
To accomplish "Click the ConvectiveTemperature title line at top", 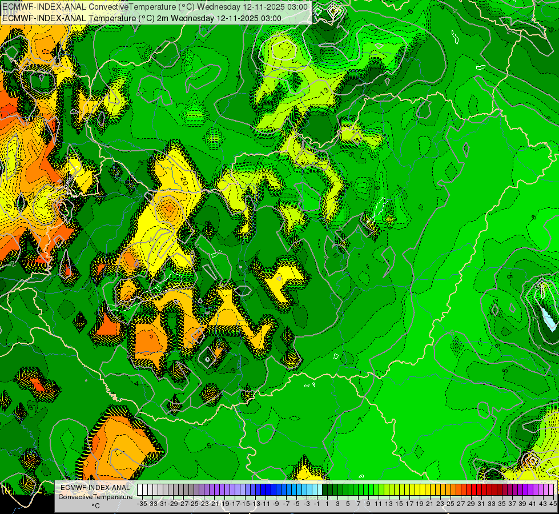I will pyautogui.click(x=155, y=7).
